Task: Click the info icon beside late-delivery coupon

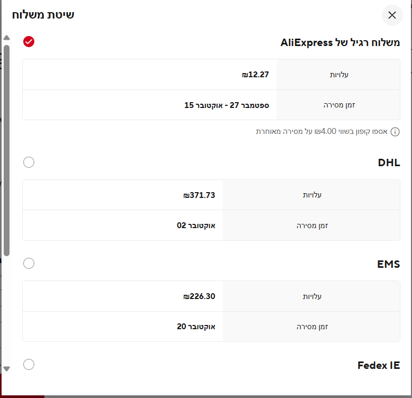Action: tap(395, 132)
